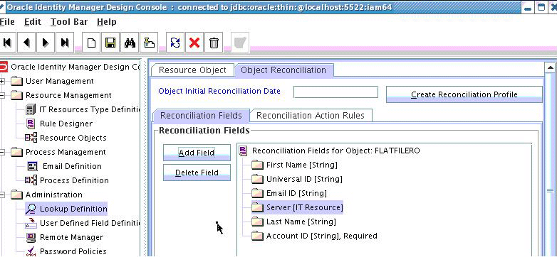The image size is (557, 257).
Task: Select the Process Definition tree icon
Action: click(x=31, y=180)
